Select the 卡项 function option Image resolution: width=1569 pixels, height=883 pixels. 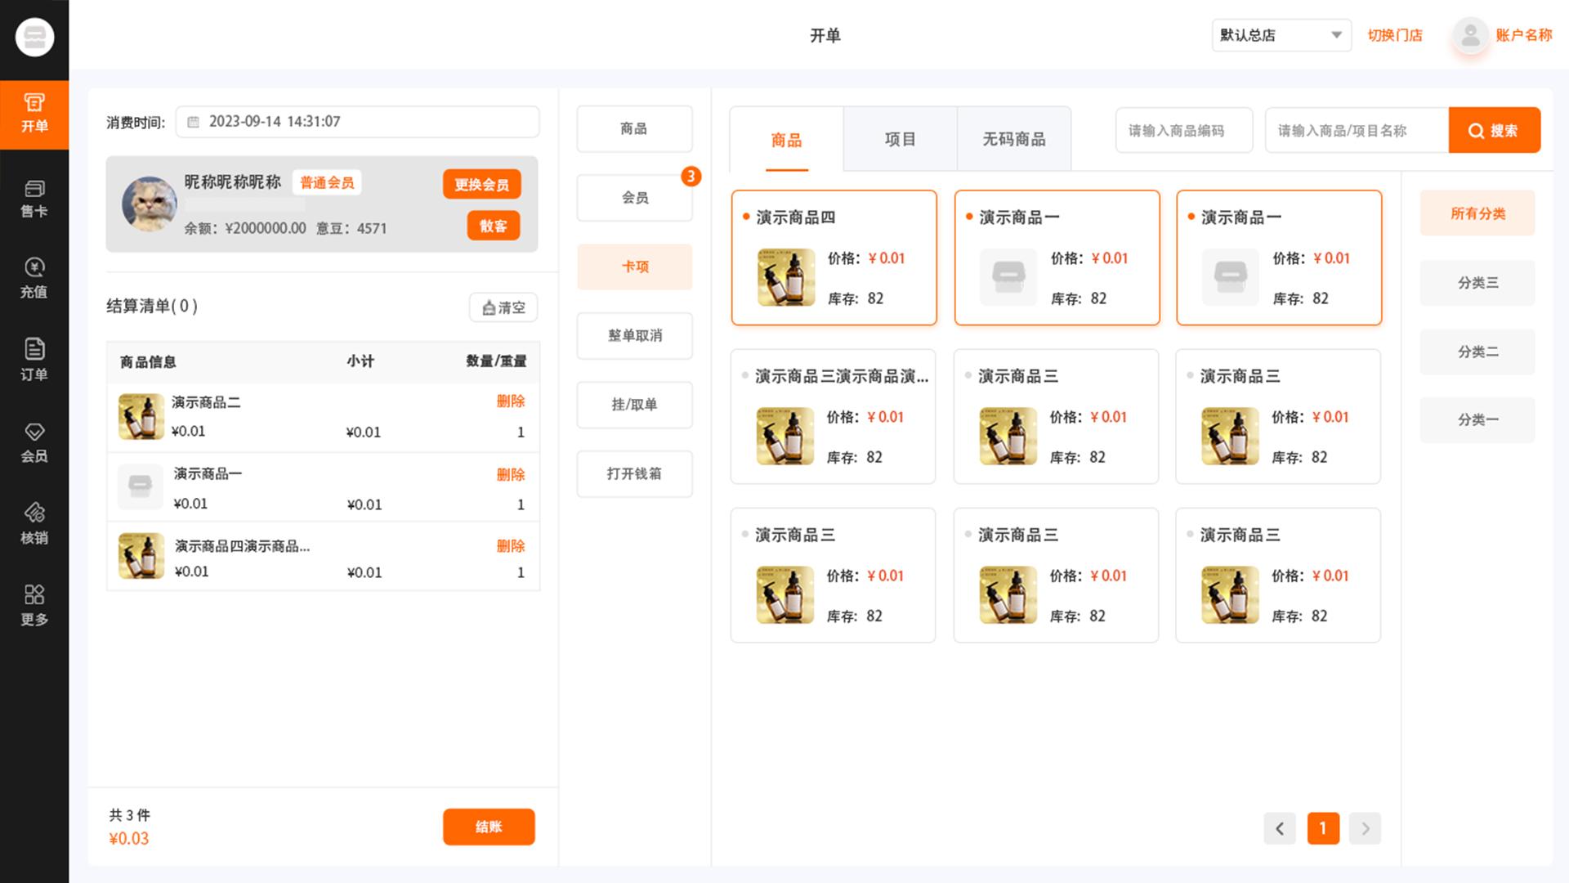click(634, 267)
